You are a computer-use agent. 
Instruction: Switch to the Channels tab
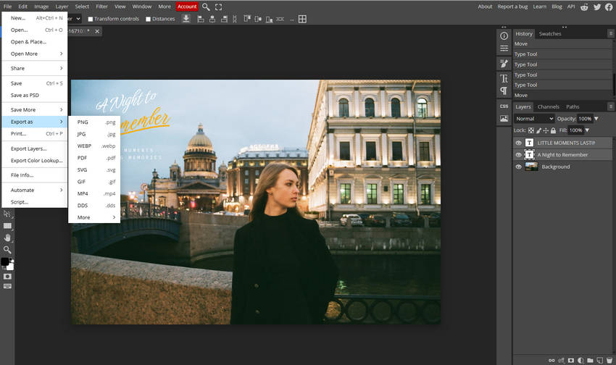click(548, 106)
